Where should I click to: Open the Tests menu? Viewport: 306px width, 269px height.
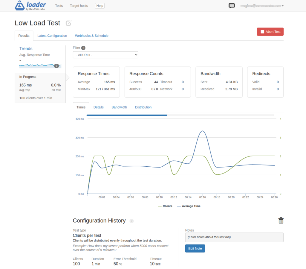(59, 6)
